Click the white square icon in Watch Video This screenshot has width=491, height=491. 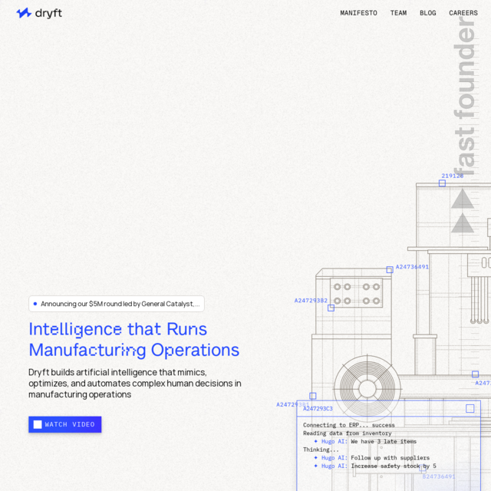pyautogui.click(x=38, y=424)
